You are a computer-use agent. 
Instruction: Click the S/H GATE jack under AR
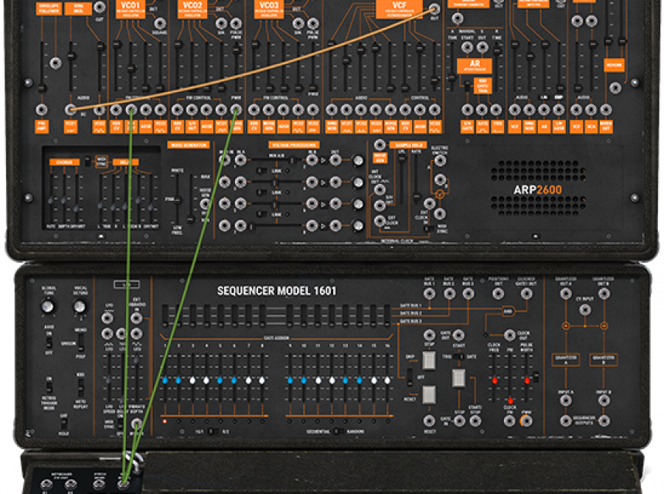coord(468,110)
